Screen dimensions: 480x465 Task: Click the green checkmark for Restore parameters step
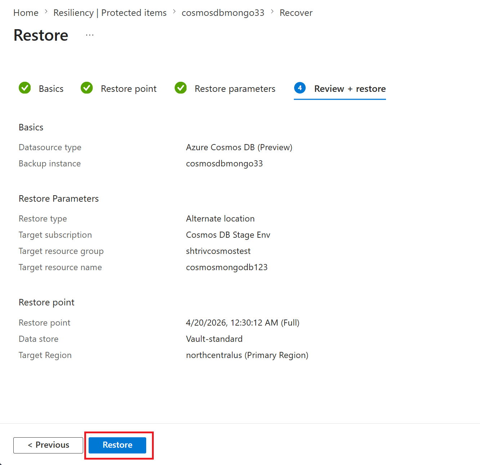tap(181, 88)
